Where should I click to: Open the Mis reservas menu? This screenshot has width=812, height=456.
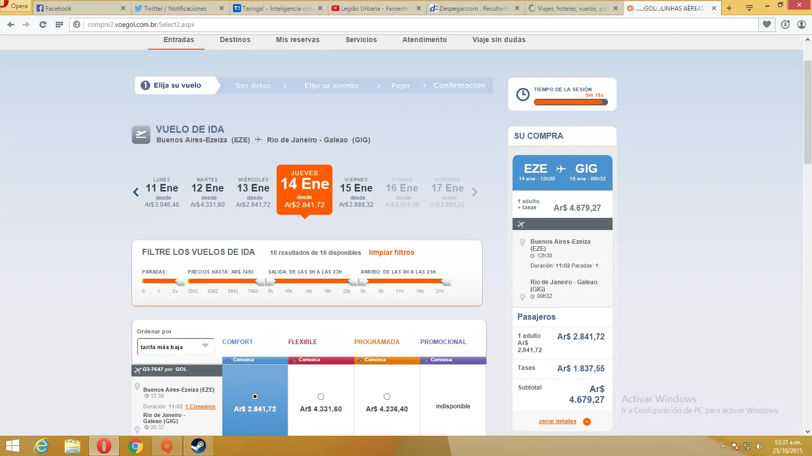[298, 40]
